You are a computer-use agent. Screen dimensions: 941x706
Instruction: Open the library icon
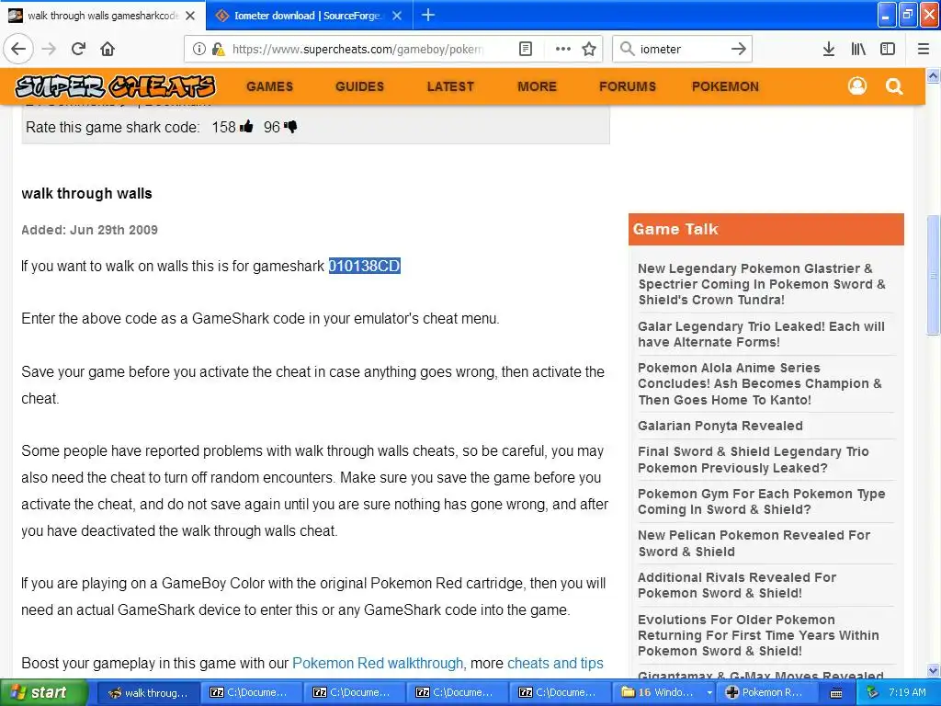click(859, 49)
